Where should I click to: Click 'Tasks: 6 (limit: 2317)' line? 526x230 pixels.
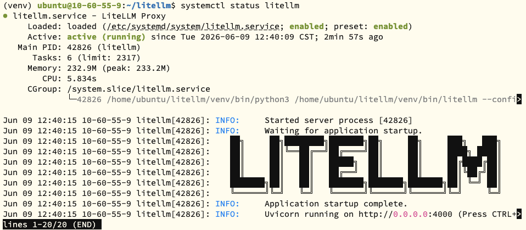87,58
